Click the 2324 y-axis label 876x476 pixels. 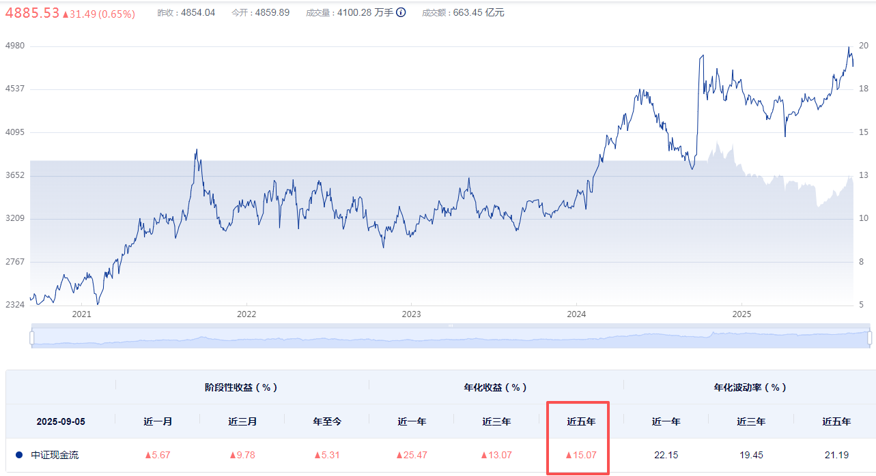pos(15,305)
